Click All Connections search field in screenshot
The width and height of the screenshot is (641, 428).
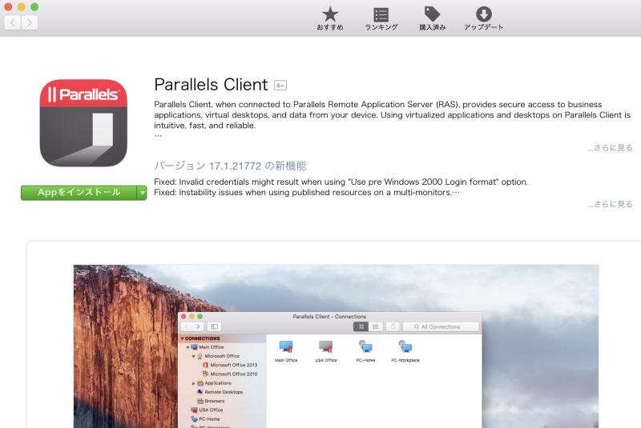[x=441, y=327]
